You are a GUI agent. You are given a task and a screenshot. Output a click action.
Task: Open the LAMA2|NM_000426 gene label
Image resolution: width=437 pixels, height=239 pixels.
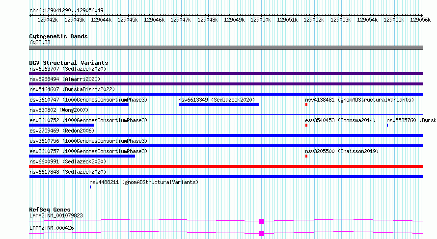pyautogui.click(x=52, y=228)
